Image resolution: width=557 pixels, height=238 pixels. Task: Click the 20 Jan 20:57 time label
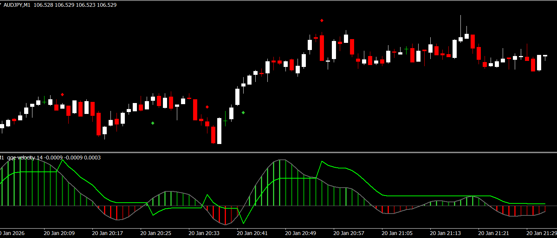tap(349, 233)
